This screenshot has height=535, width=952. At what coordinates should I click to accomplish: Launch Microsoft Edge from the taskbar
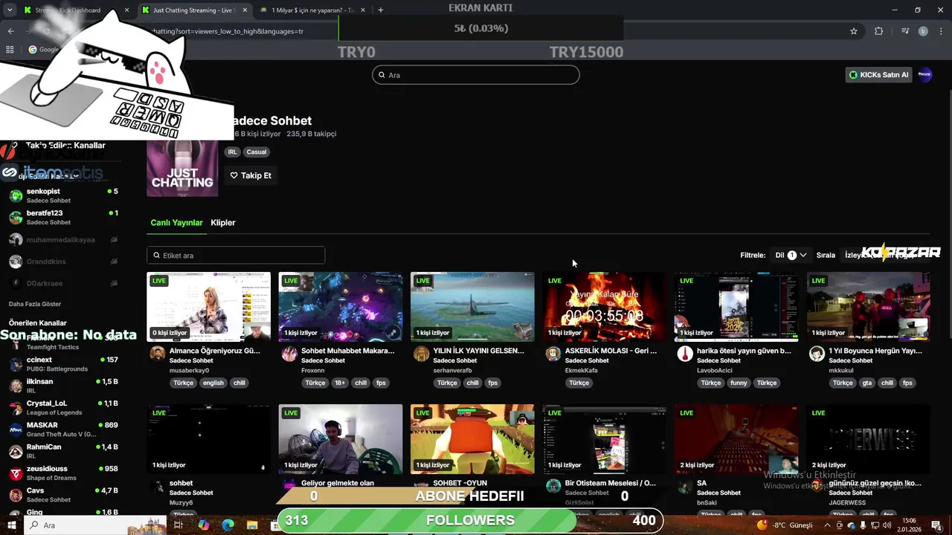(228, 525)
